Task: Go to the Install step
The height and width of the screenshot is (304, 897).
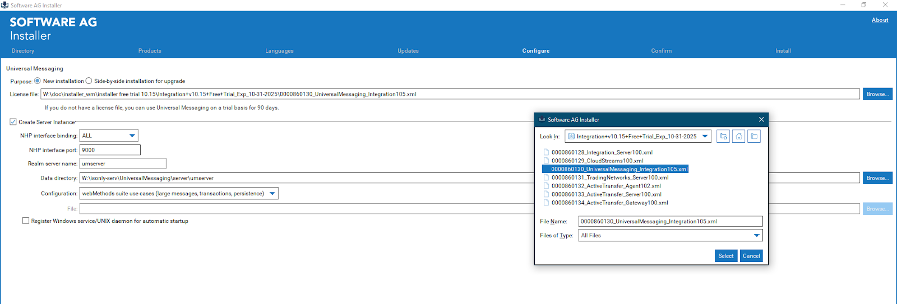Action: pos(783,51)
